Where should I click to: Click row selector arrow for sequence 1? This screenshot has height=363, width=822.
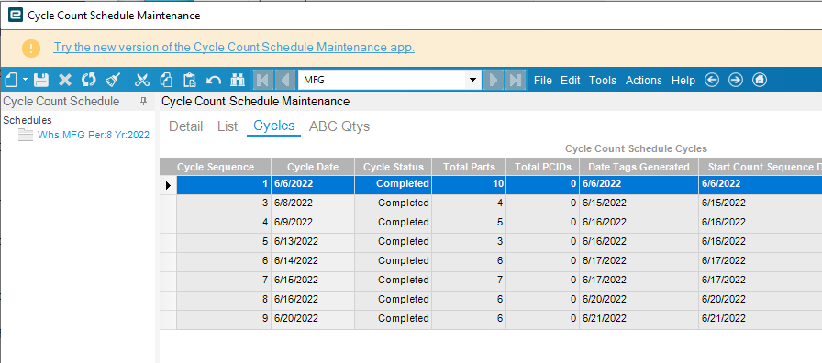[168, 185]
